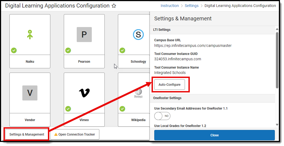
Task: Click the green Naiku logo icon
Action: (30, 35)
